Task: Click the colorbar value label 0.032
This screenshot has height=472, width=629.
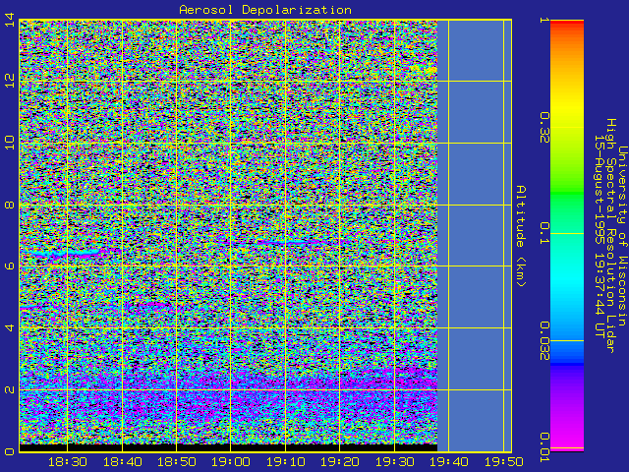Action: point(543,341)
